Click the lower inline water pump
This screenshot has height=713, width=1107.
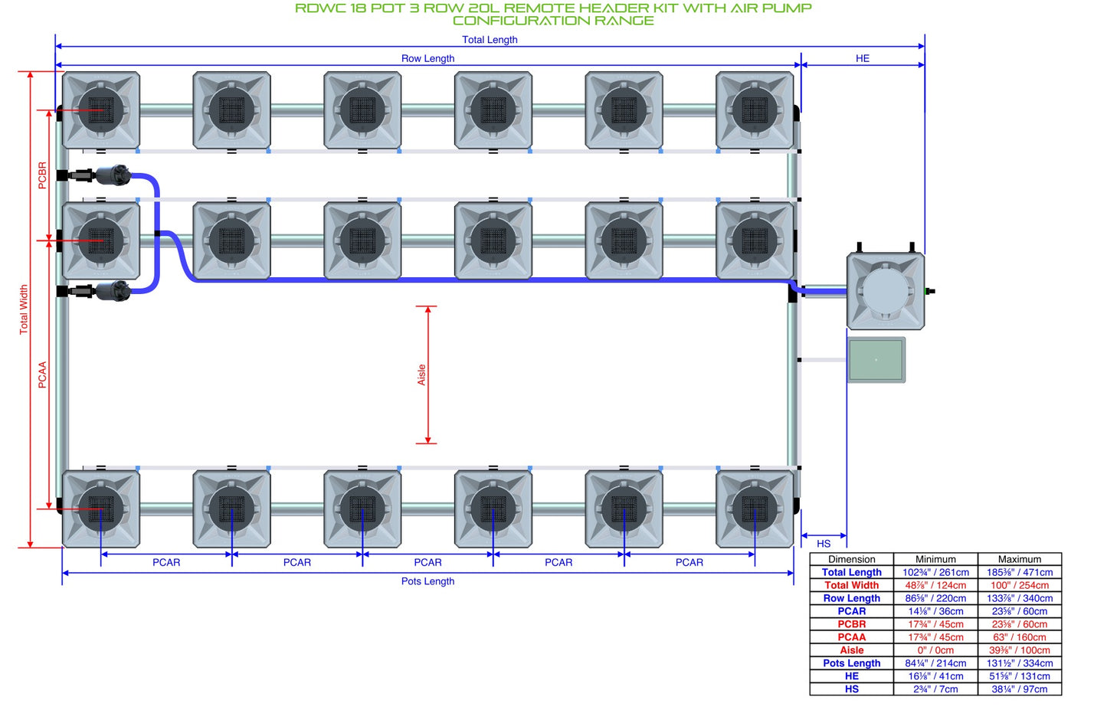(x=113, y=291)
